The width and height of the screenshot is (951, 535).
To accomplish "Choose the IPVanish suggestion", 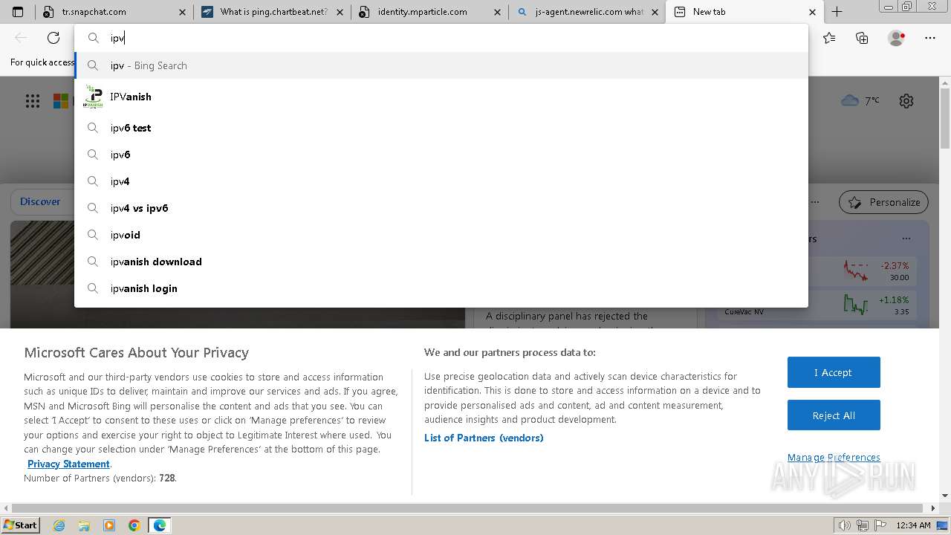I will coord(441,97).
